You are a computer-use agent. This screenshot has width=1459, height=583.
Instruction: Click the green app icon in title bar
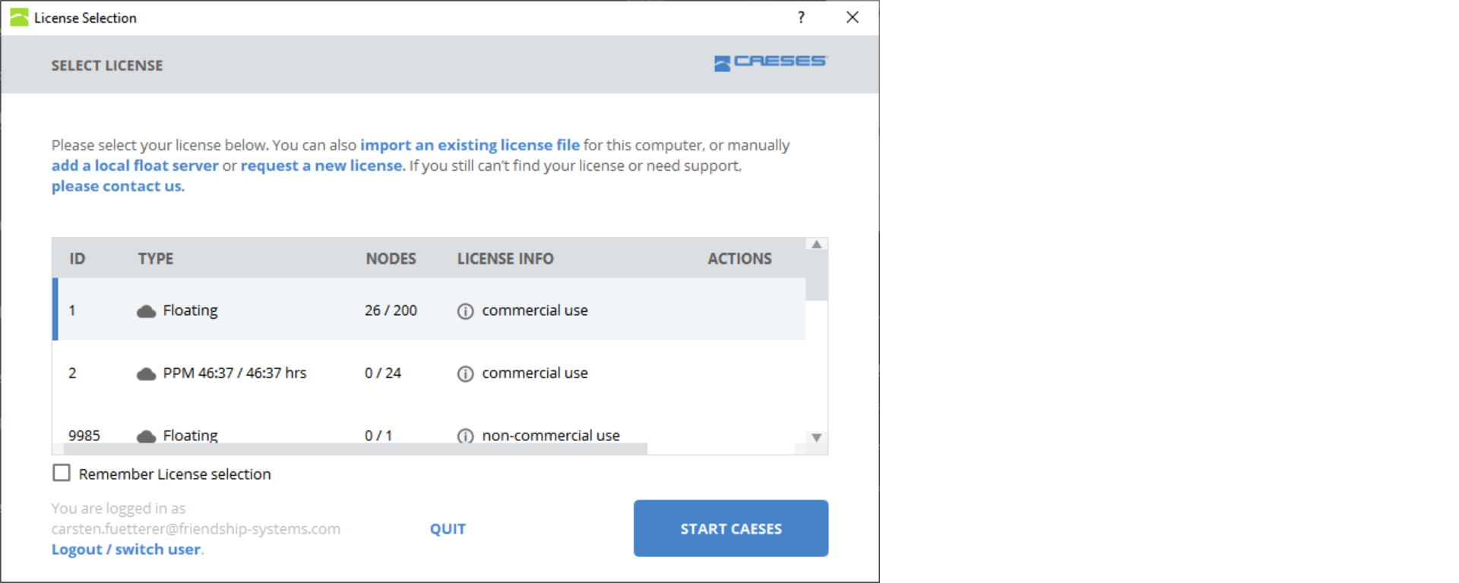pos(19,17)
